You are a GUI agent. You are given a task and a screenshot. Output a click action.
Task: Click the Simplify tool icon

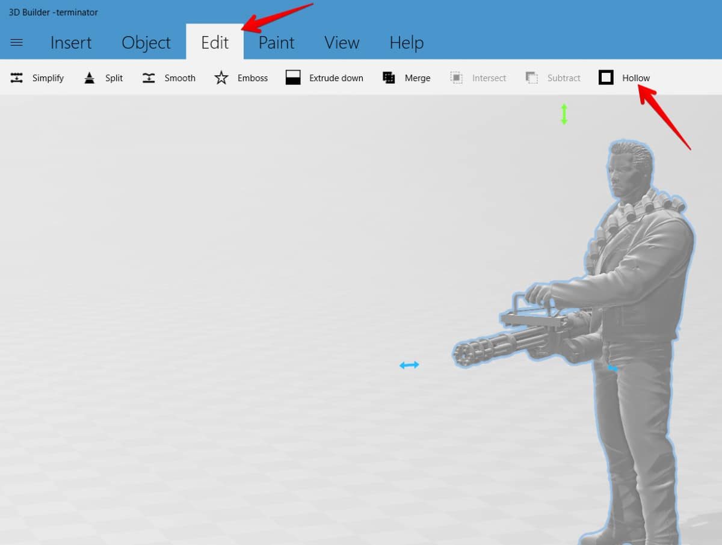(x=17, y=78)
